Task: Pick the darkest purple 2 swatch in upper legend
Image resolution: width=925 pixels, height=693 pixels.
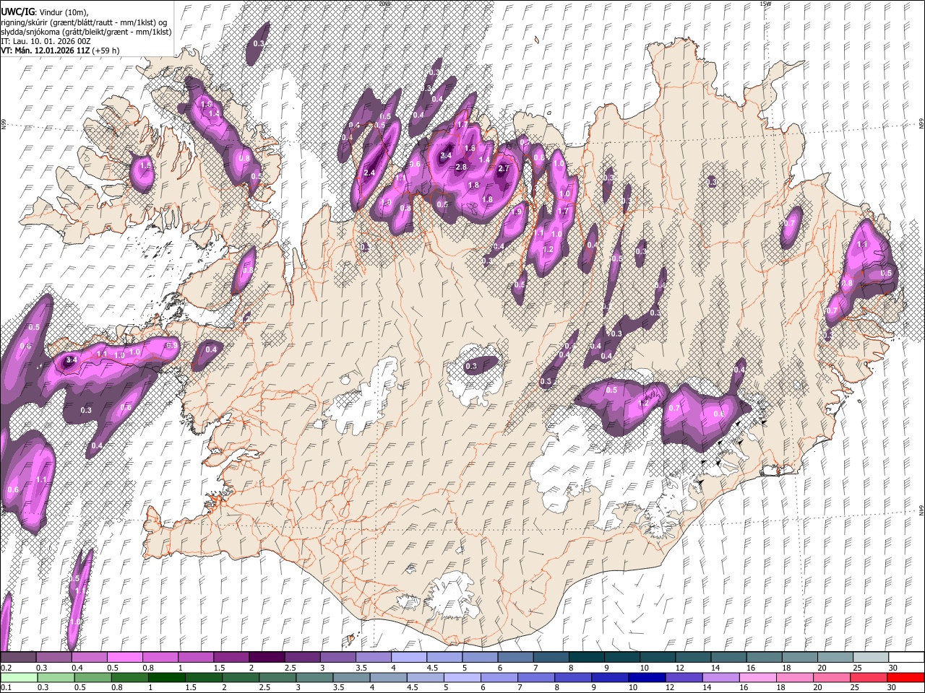Action: point(266,657)
